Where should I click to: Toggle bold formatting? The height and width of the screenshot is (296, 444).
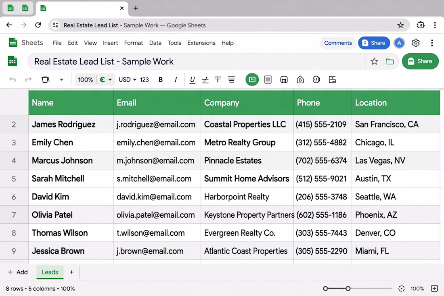[x=161, y=80]
